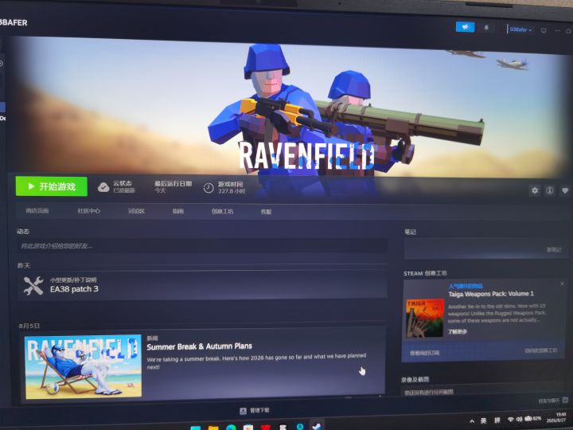Click the Ravenfield beach news thumbnail
Screen dimensions: 573x430
coord(83,366)
